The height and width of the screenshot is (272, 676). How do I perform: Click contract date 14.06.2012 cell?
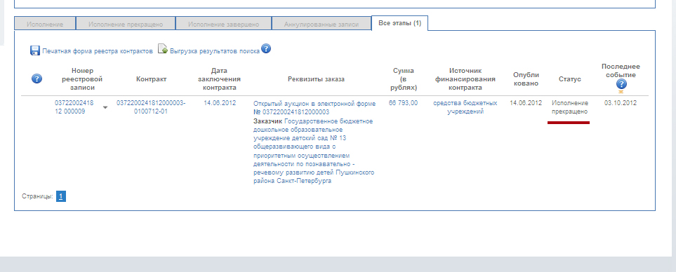[220, 103]
